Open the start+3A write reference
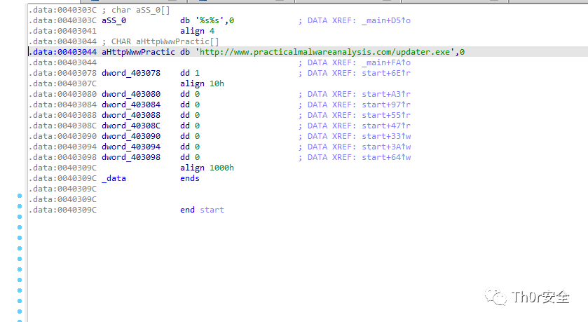The height and width of the screenshot is (322, 588). [x=386, y=147]
